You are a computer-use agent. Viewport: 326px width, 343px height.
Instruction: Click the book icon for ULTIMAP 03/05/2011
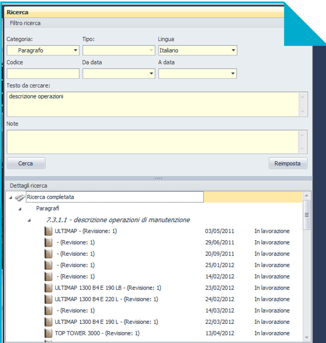[48, 232]
